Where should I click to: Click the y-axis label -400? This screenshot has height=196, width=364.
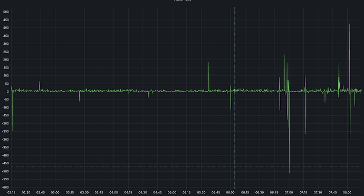6,155
